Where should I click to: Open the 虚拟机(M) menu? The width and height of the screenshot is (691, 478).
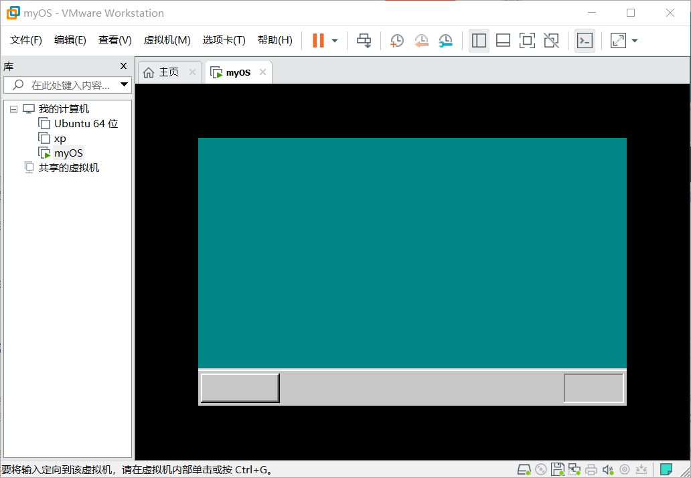(167, 40)
